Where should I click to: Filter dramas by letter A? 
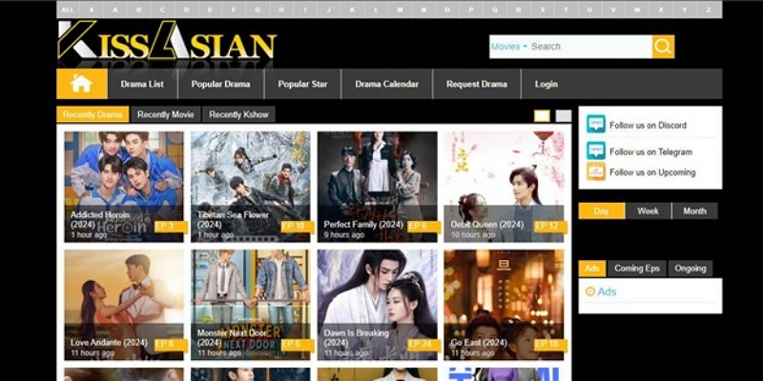pyautogui.click(x=114, y=10)
